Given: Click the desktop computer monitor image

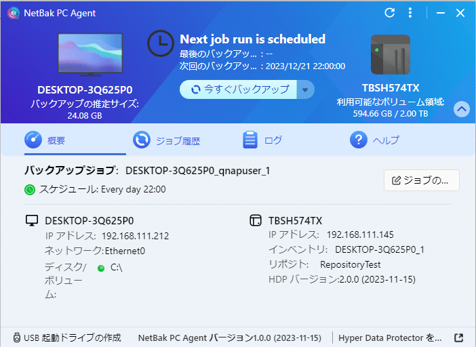Looking at the screenshot, I should pyautogui.click(x=90, y=55).
